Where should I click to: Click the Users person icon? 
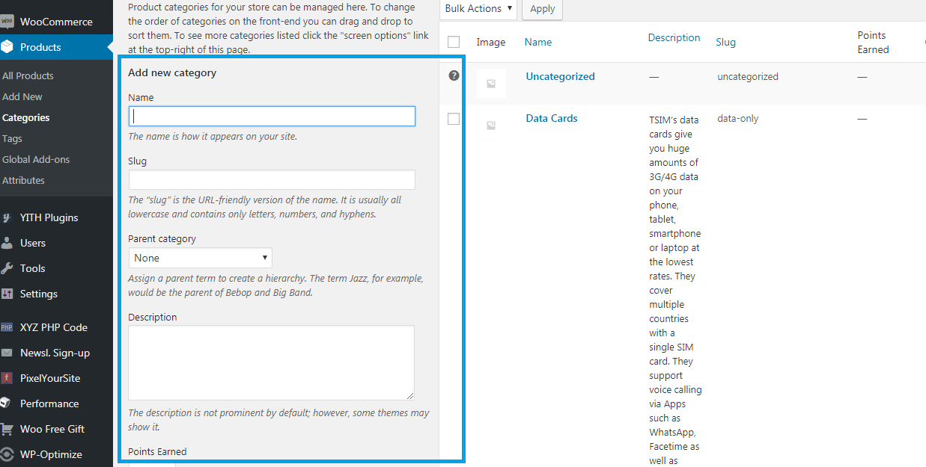[7, 243]
